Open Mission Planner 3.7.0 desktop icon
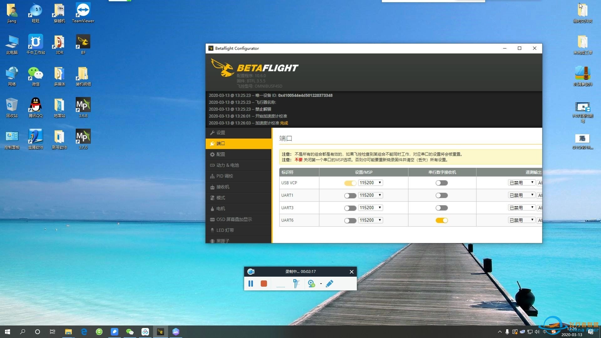The image size is (601, 338). coord(83,139)
